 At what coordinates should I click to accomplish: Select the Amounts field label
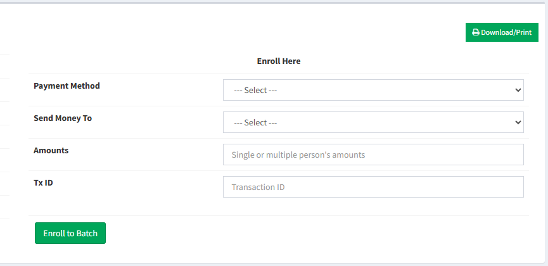51,150
